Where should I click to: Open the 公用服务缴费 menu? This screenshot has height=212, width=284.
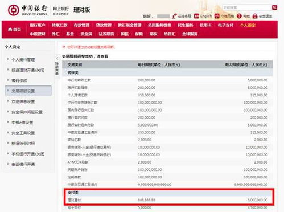(159, 25)
